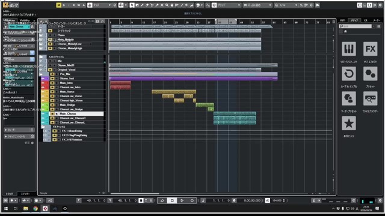Screen dimensions: 385x216
Task: Toggle left zone visibility button
Action: (x=360, y=5)
